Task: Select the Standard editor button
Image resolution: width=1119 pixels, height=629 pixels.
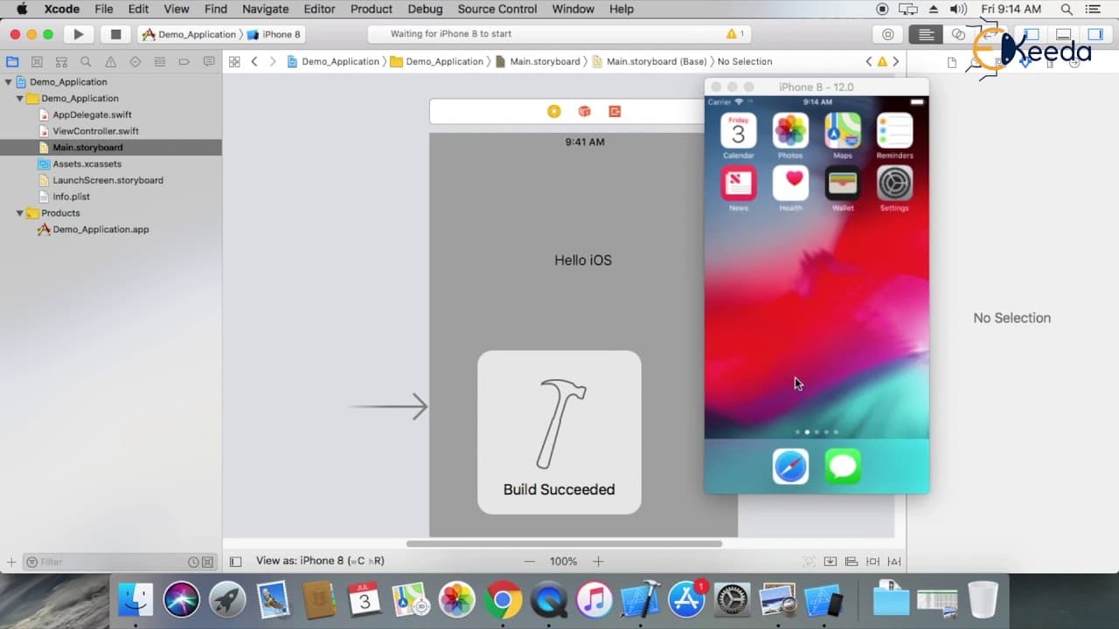Action: click(x=926, y=34)
